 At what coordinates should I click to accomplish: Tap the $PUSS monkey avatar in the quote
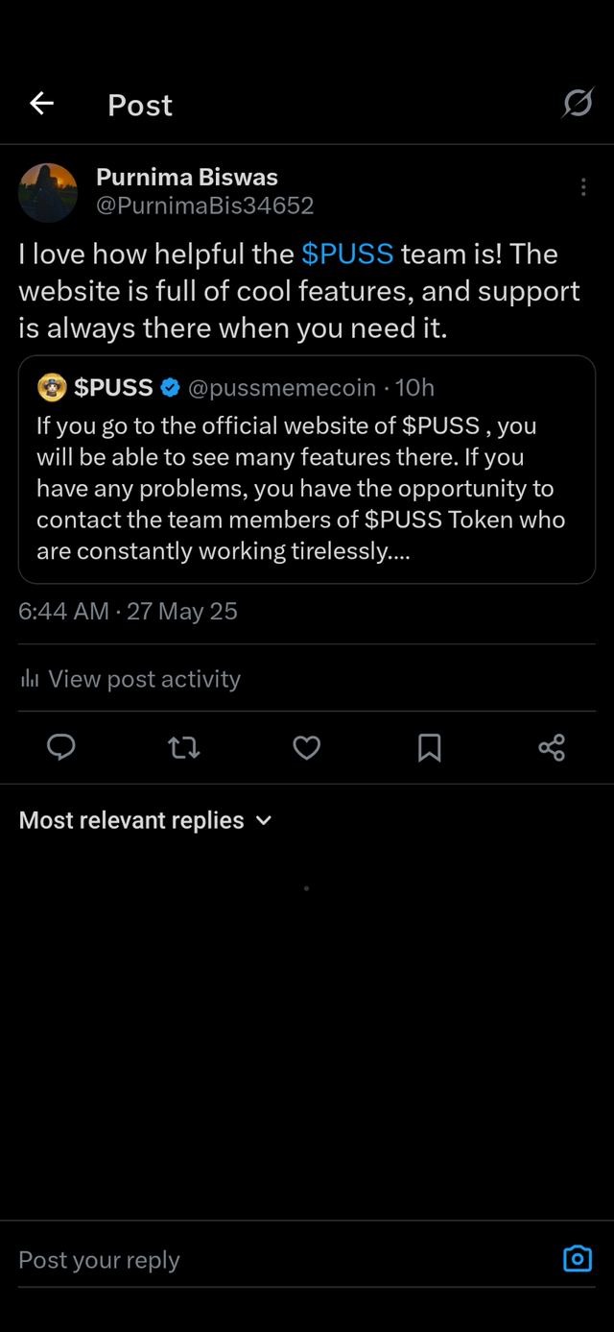(52, 387)
